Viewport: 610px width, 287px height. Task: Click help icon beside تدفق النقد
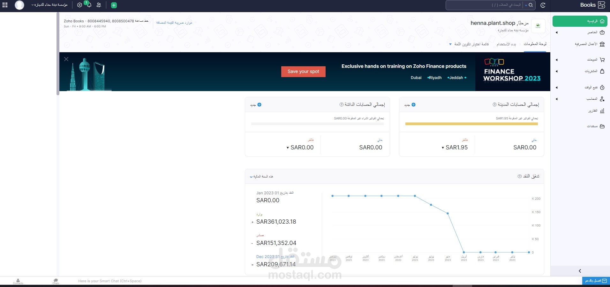tap(519, 176)
